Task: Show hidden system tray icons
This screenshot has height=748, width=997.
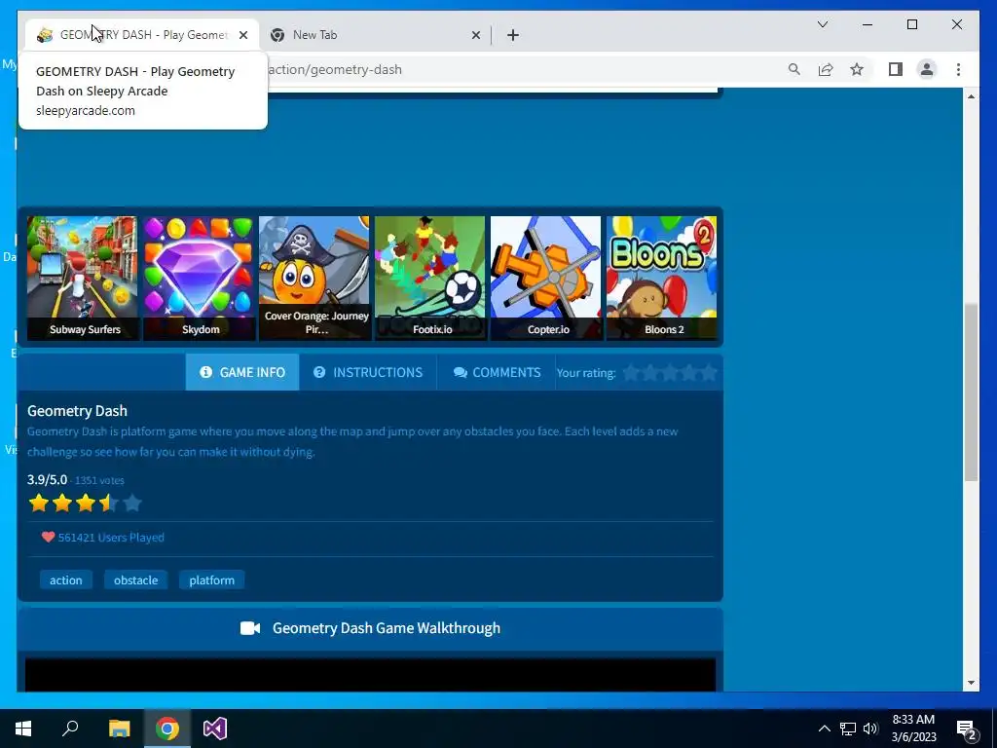Action: coord(824,729)
